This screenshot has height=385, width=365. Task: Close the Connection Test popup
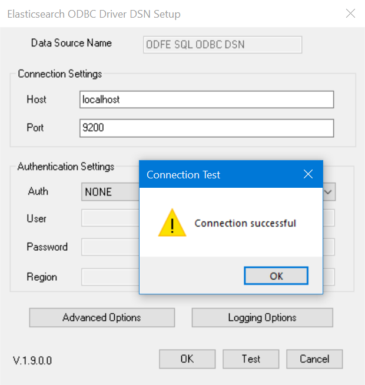[x=308, y=174]
